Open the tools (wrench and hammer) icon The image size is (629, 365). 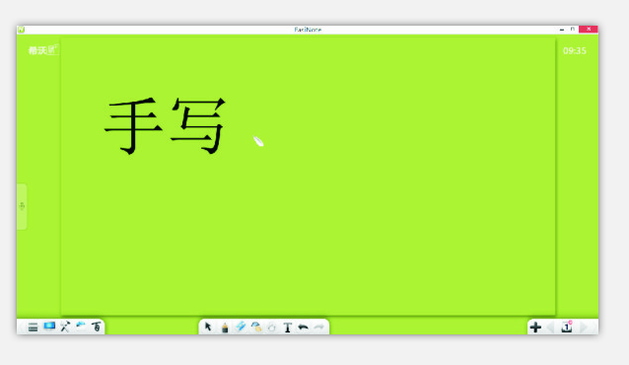click(x=65, y=327)
